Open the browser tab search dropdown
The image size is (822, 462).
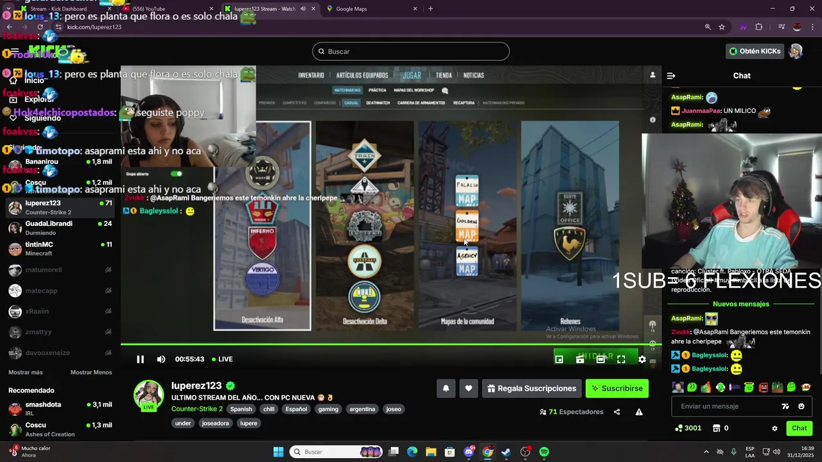[x=8, y=9]
